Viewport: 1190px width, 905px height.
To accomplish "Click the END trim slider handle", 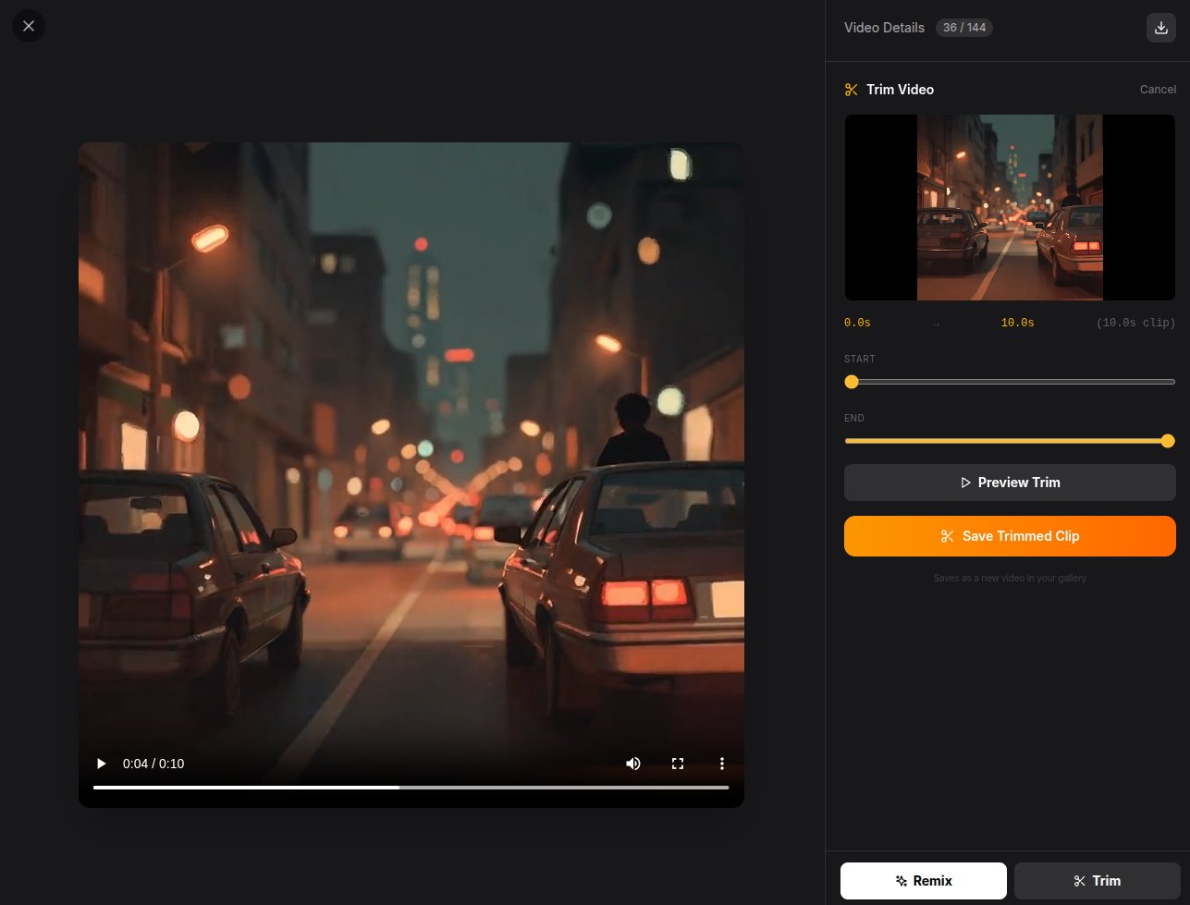I will point(1168,441).
